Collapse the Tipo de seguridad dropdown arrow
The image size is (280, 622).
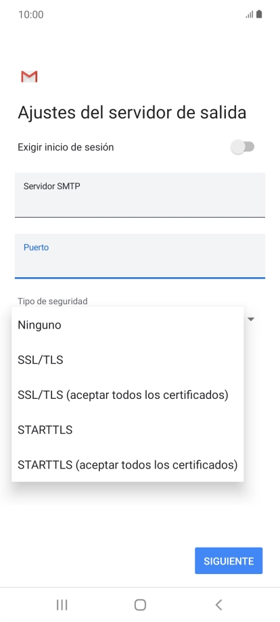251,319
